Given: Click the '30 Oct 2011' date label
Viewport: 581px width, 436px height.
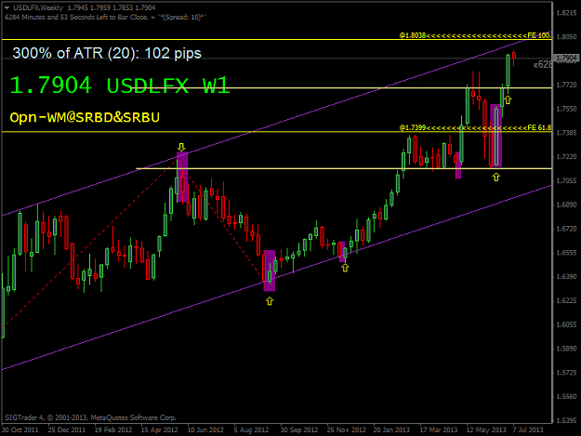Looking at the screenshot, I should 20,429.
